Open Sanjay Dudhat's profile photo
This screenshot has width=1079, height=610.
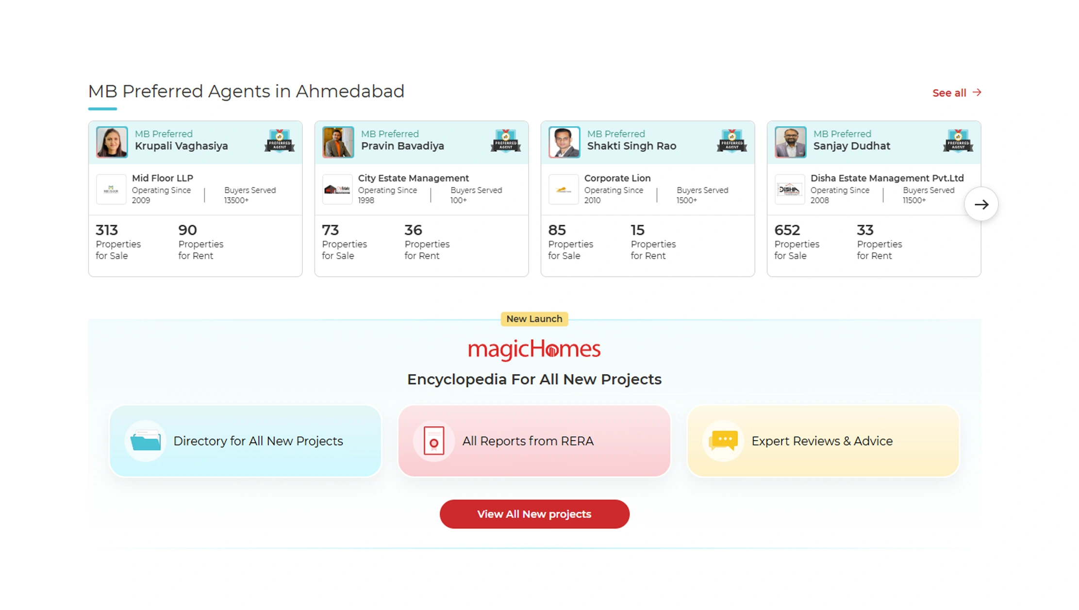point(790,142)
